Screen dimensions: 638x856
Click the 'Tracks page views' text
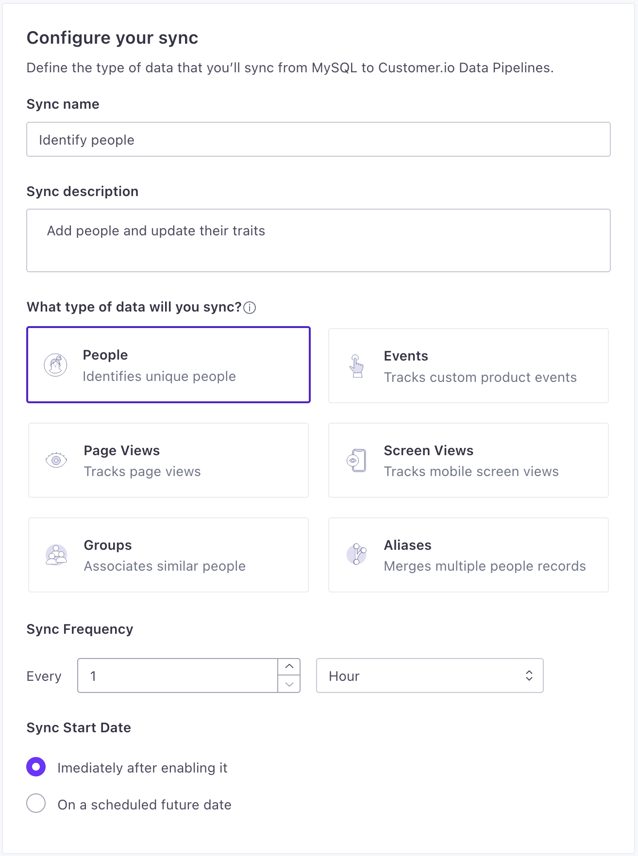(142, 472)
